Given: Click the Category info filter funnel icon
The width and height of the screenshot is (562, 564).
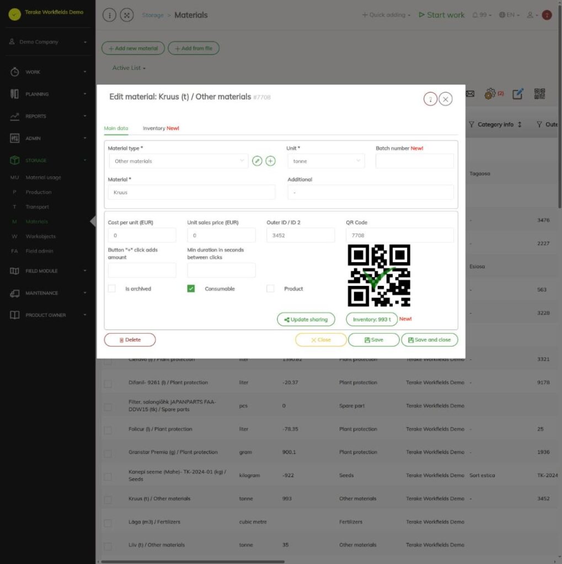Looking at the screenshot, I should 471,124.
